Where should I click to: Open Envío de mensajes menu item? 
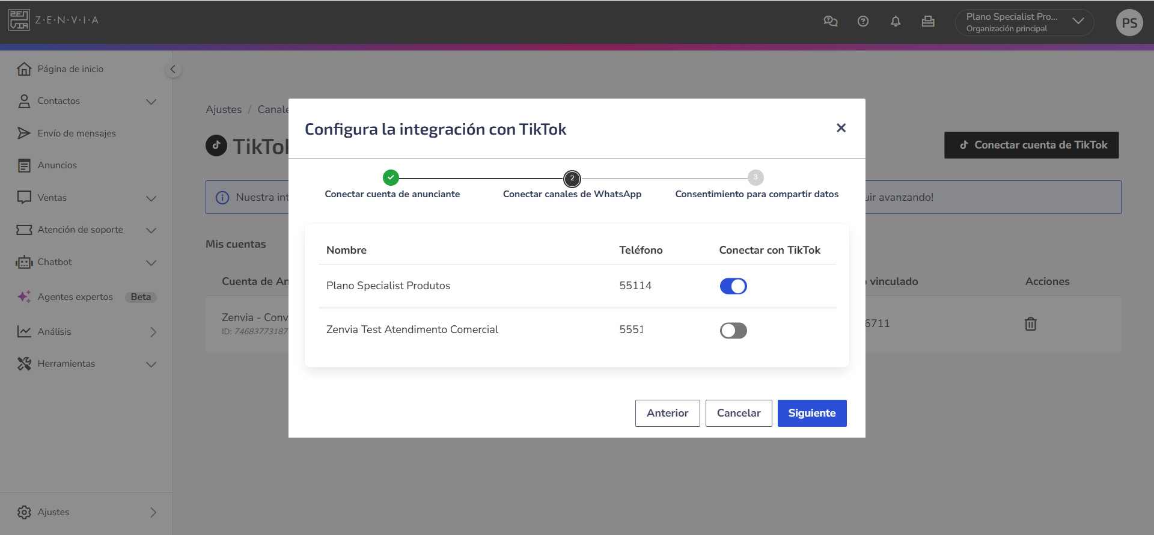point(77,133)
